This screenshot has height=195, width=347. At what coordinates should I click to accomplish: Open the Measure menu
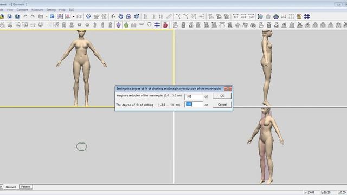pyautogui.click(x=37, y=10)
